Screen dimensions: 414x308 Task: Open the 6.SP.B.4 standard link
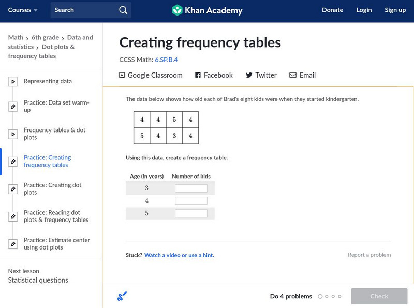click(166, 60)
